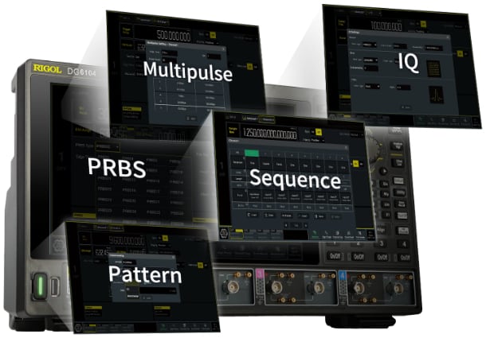Confirm the IQ dialog with OK
This screenshot has height=338, width=486.
(406, 107)
